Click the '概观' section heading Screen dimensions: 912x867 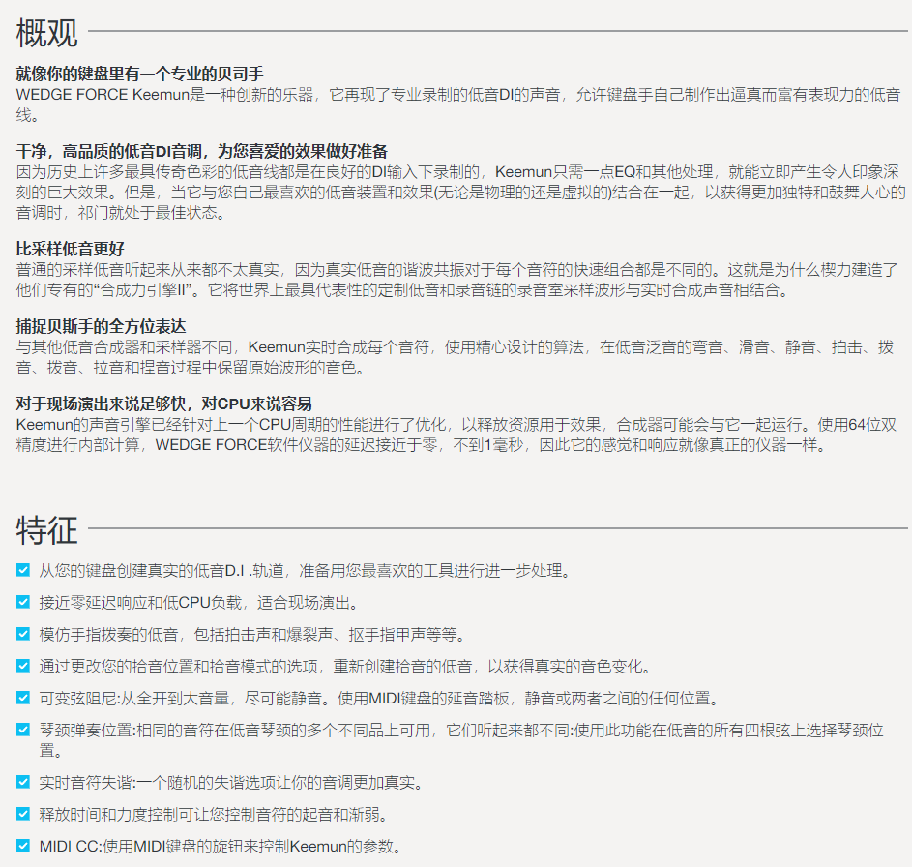(46, 33)
